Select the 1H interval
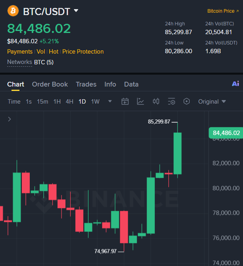The height and width of the screenshot is (266, 243). click(x=57, y=102)
